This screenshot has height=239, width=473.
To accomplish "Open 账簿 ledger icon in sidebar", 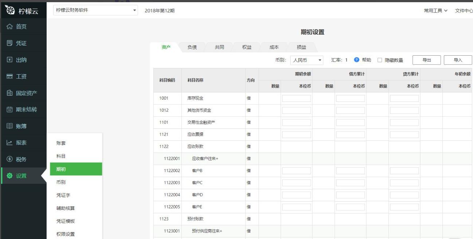I will click(x=9, y=126).
